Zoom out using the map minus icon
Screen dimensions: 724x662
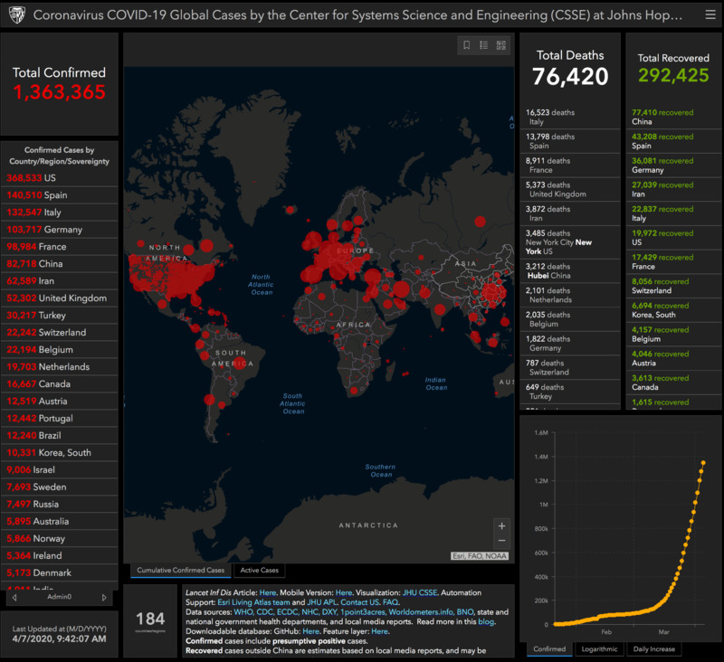[502, 541]
